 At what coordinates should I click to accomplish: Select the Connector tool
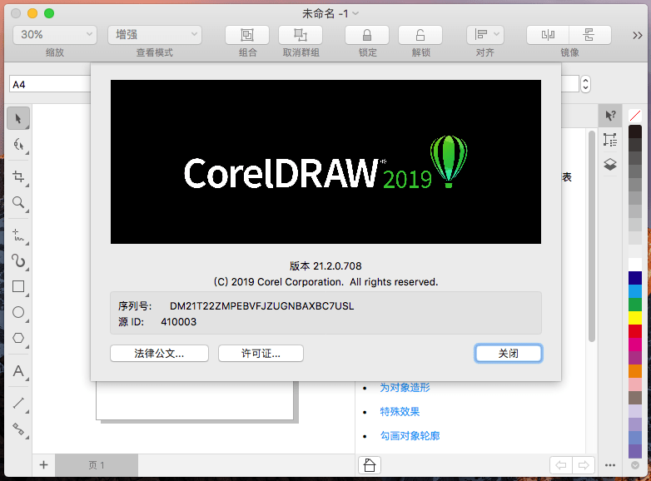coord(17,429)
